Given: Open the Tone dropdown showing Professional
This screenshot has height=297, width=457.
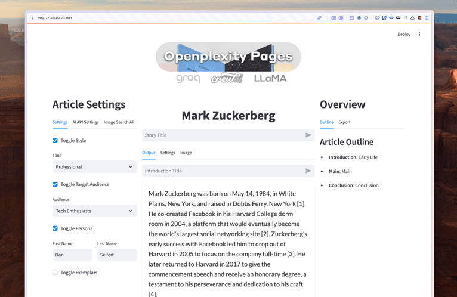Looking at the screenshot, I should [x=94, y=167].
